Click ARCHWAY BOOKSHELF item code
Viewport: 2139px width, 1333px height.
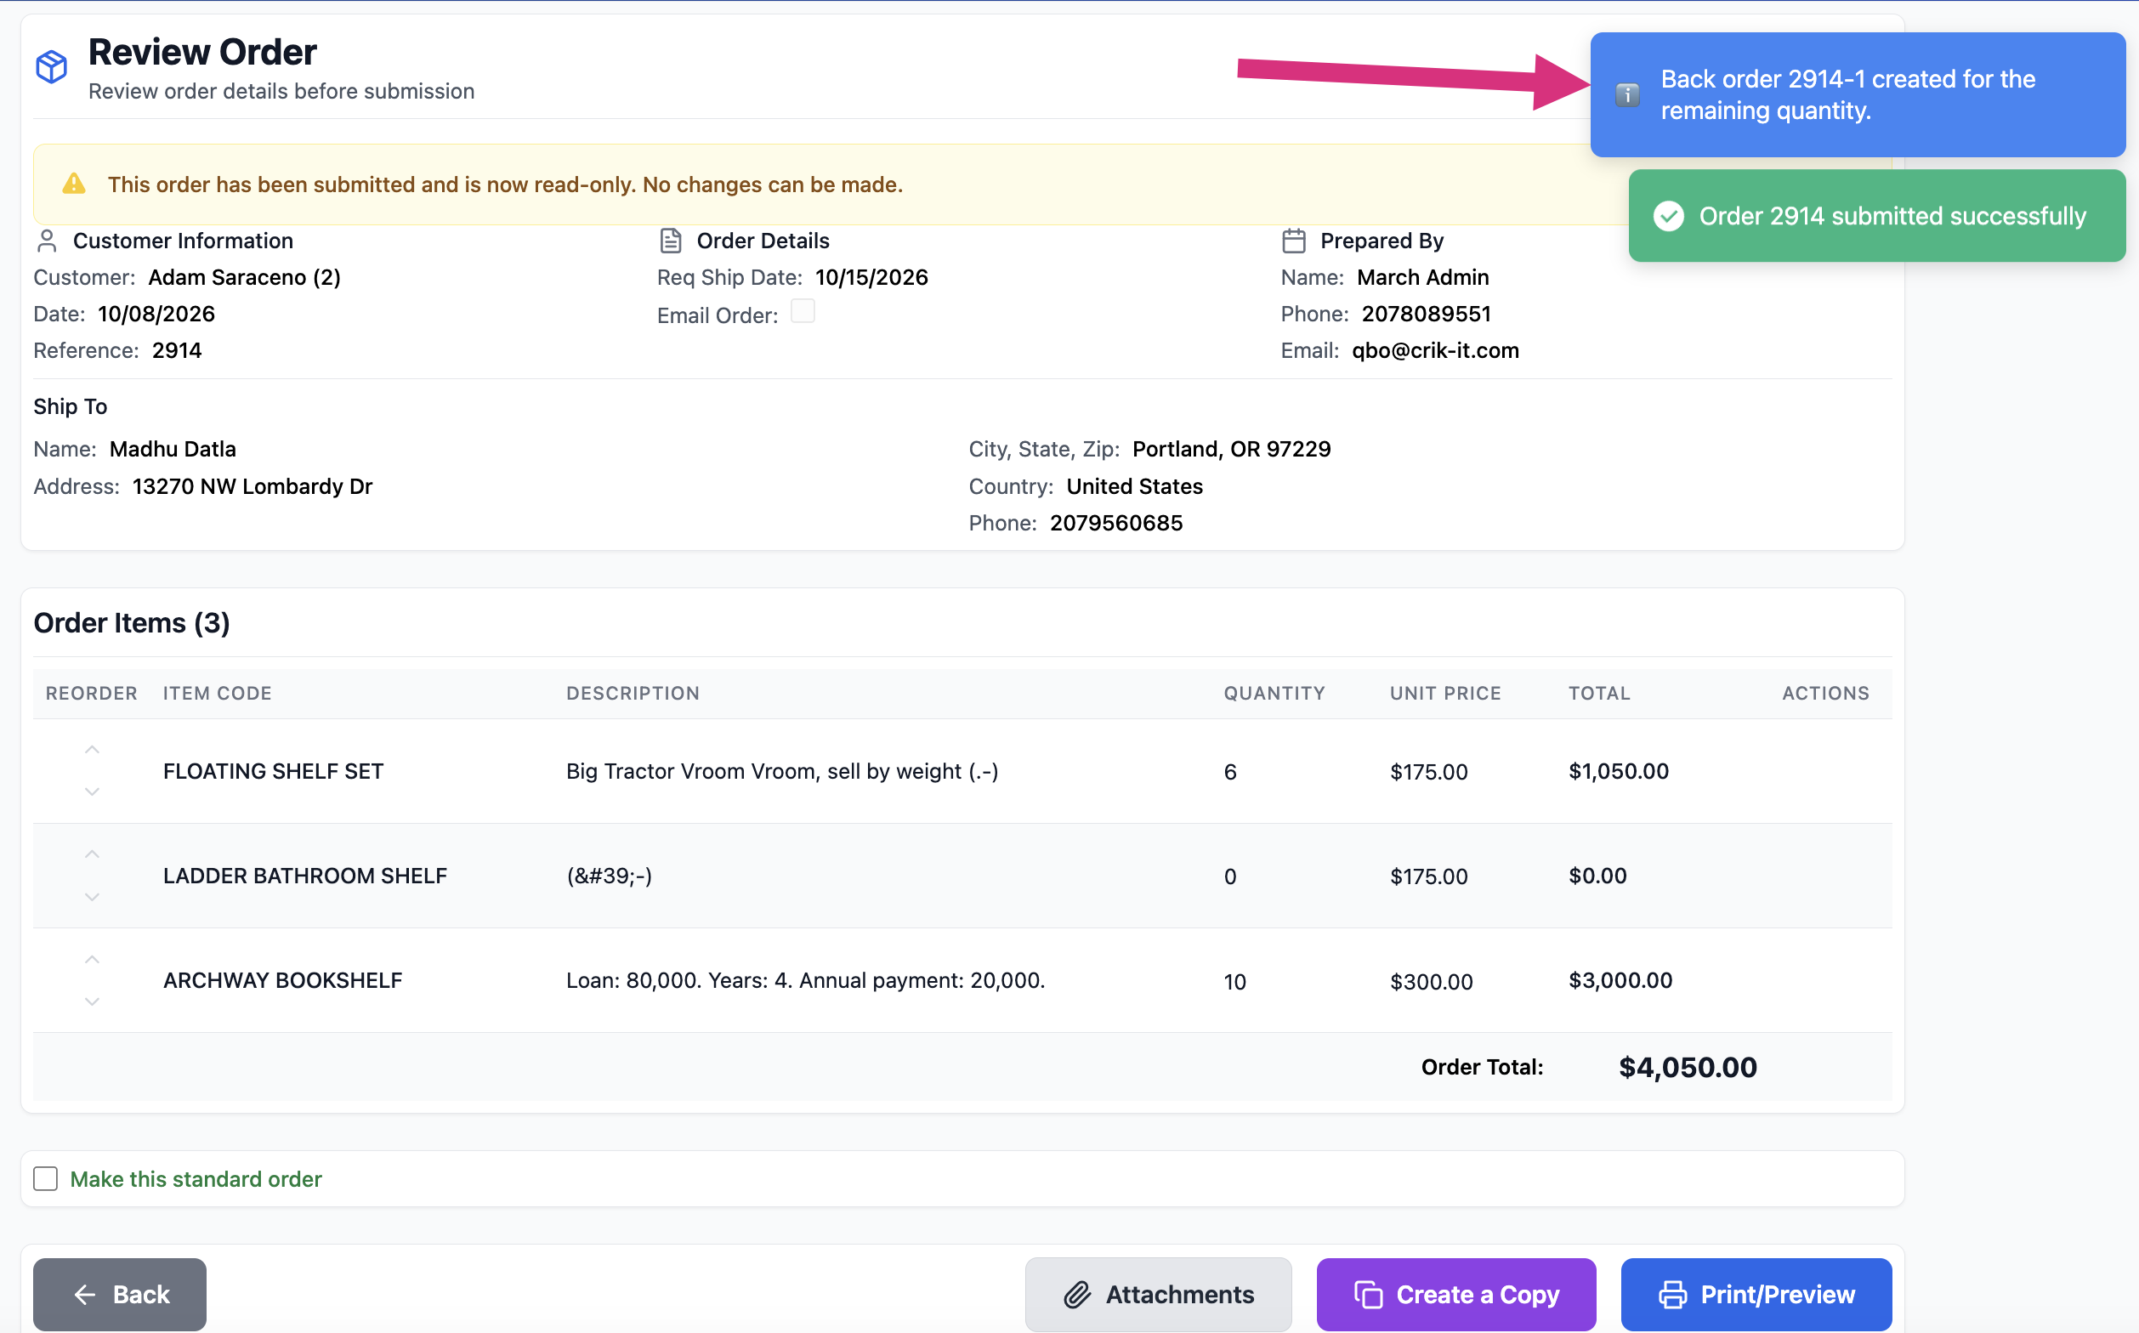coord(283,980)
